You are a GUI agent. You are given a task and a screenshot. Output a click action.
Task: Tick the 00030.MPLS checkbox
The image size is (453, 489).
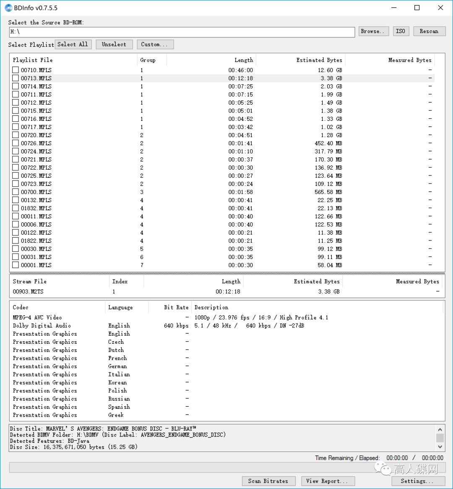point(15,248)
